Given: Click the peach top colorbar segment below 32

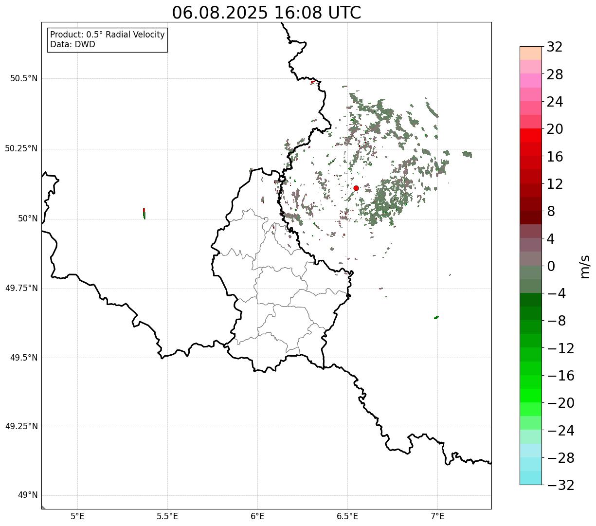Looking at the screenshot, I should 531,53.
